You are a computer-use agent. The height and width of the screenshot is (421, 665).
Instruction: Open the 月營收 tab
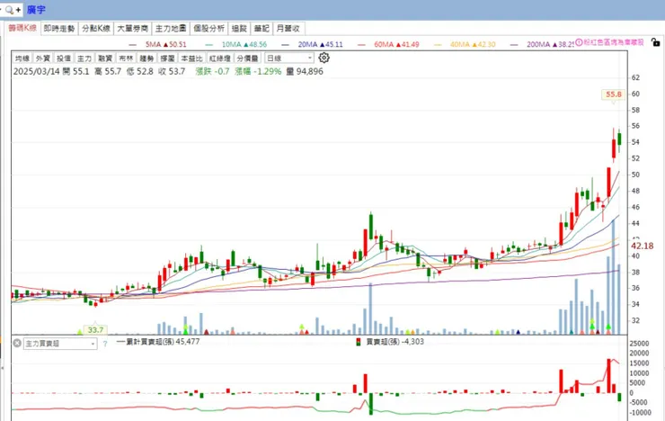[x=288, y=29]
